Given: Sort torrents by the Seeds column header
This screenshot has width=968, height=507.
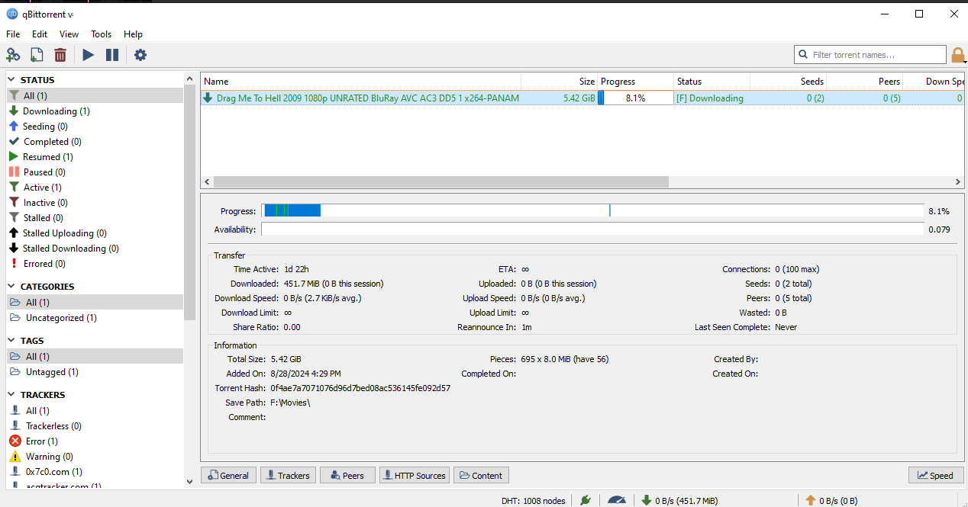Looking at the screenshot, I should [x=789, y=81].
